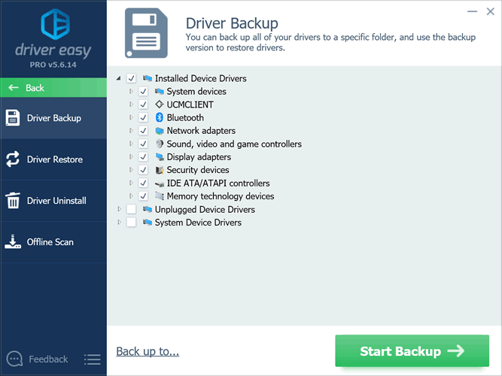Click the Sound, video and game controllers icon

(159, 144)
